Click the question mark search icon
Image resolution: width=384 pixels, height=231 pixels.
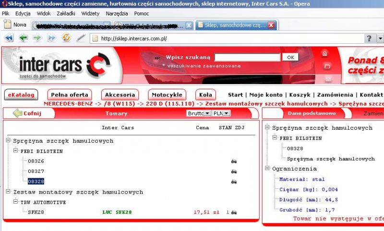coord(369,38)
